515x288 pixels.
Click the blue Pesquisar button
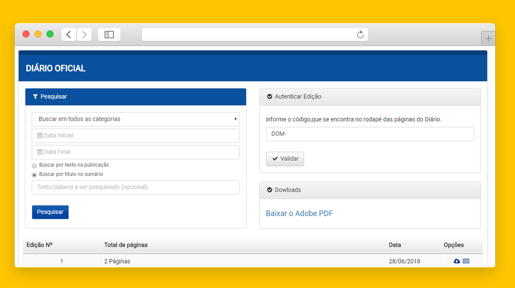(x=50, y=212)
